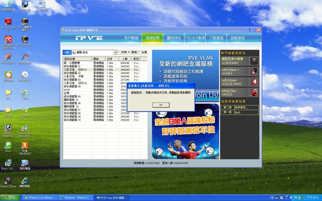
Task: Open vLoader desktop shortcut icon
Action: pyautogui.click(x=25, y=112)
